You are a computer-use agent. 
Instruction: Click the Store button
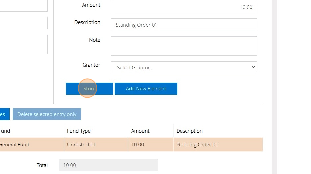(89, 89)
